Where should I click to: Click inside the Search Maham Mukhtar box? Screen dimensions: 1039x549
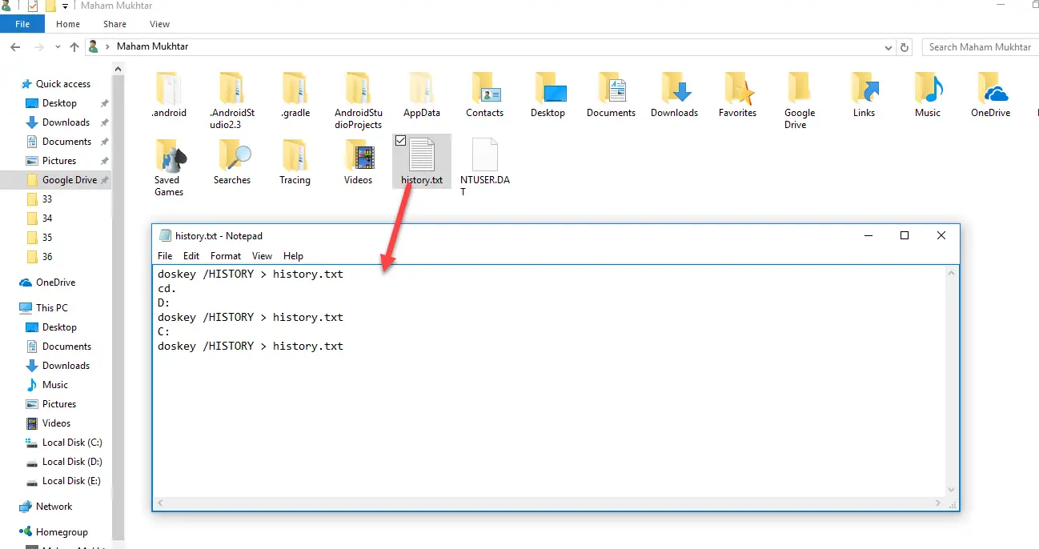click(980, 46)
